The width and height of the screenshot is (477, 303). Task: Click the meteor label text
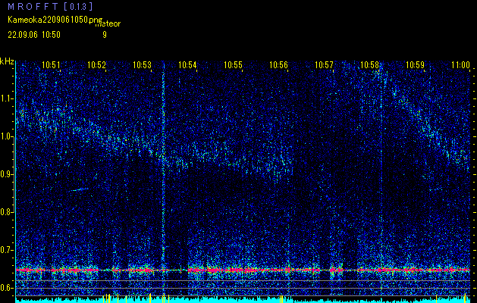tap(108, 24)
